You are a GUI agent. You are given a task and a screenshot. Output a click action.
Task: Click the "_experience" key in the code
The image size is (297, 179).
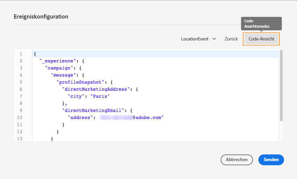tap(57, 61)
